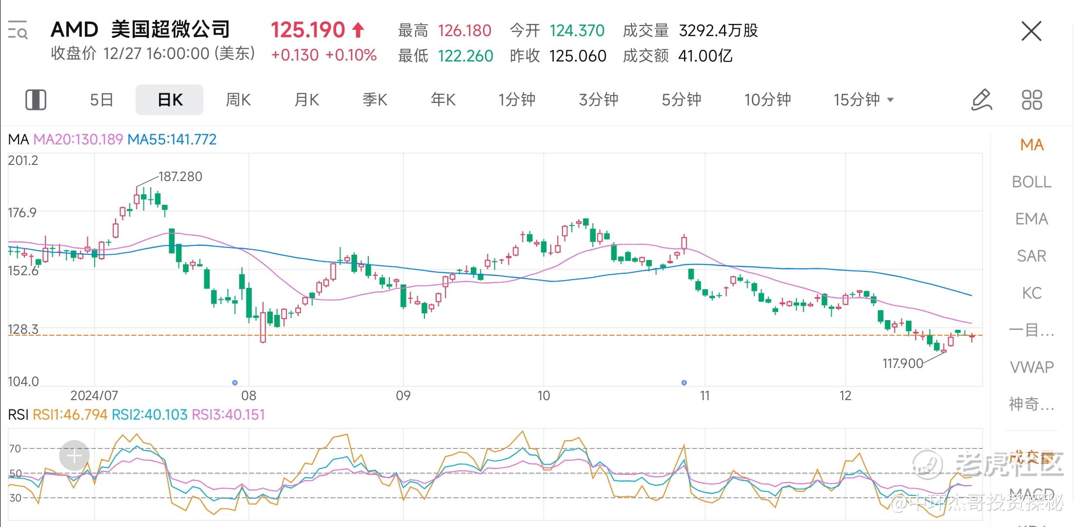Select the 日K daily candlestick tab
The height and width of the screenshot is (527, 1085).
click(170, 100)
